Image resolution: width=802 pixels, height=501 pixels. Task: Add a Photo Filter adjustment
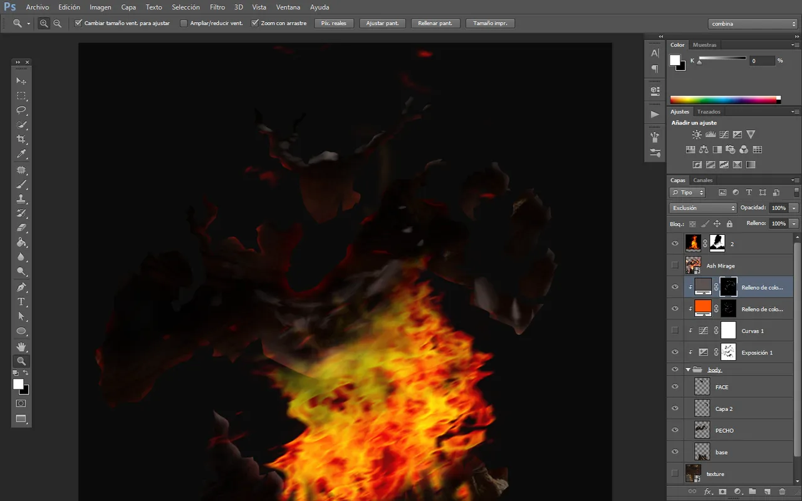click(x=731, y=150)
